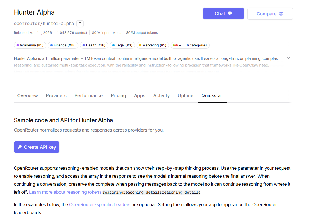The width and height of the screenshot is (312, 219).
Task: Open the Overview tab
Action: pyautogui.click(x=28, y=96)
